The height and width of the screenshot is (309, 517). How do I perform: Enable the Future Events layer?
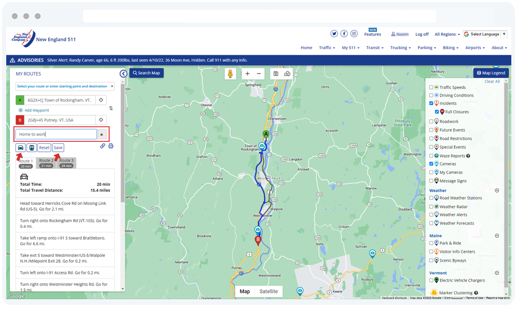(x=431, y=130)
